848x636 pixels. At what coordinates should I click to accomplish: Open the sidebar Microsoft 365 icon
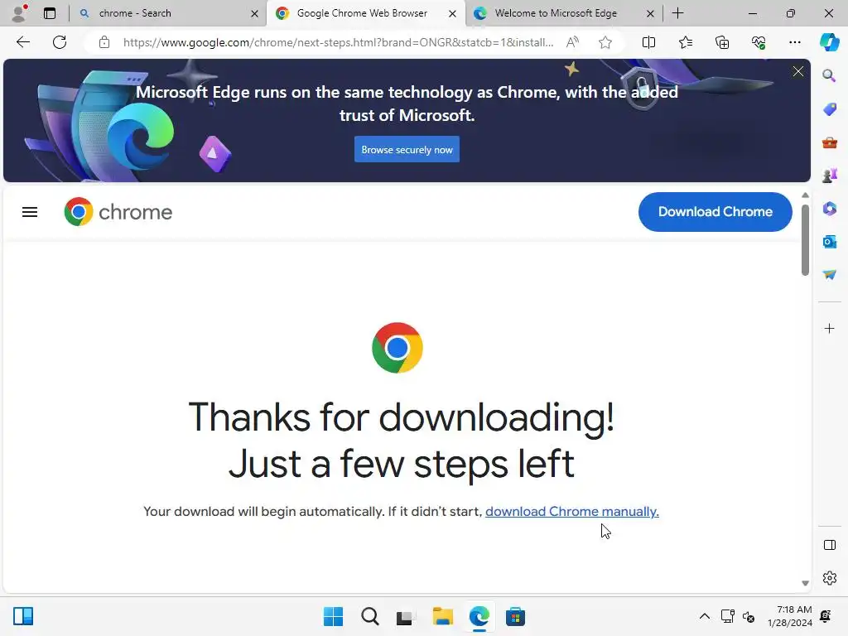(829, 208)
